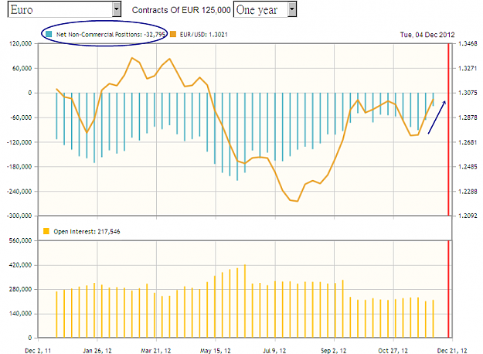
Task: Click the -60,000 left axis value
Action: [x=21, y=117]
